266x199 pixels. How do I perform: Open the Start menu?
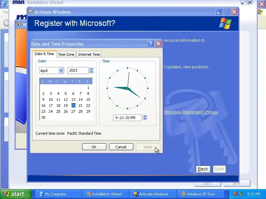[16, 194]
